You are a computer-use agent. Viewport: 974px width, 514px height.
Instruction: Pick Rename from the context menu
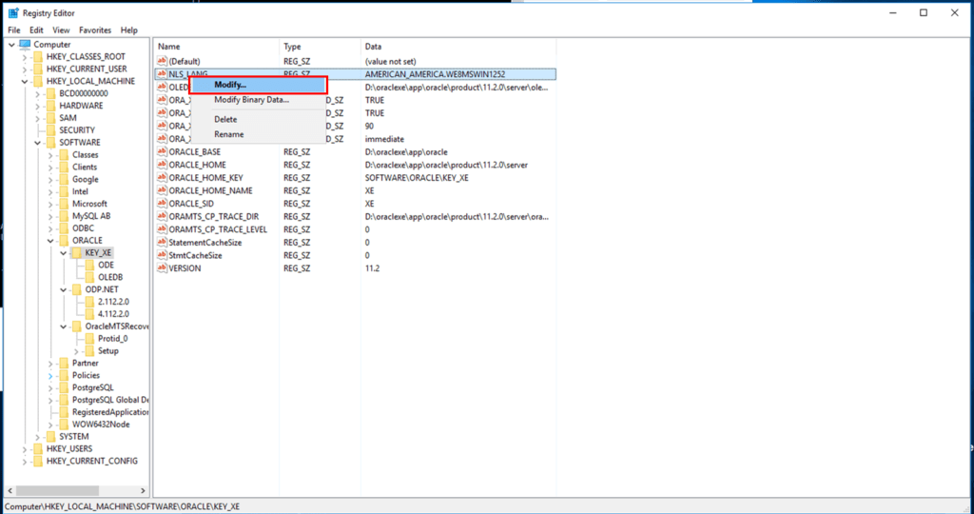pyautogui.click(x=228, y=134)
